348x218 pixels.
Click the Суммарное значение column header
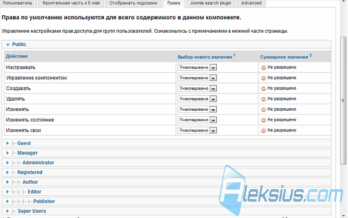point(286,57)
